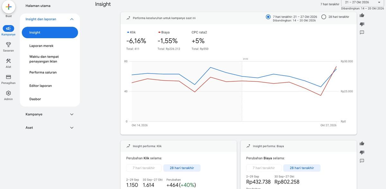
Task: Select Insight in the sidebar
Action: (50, 32)
